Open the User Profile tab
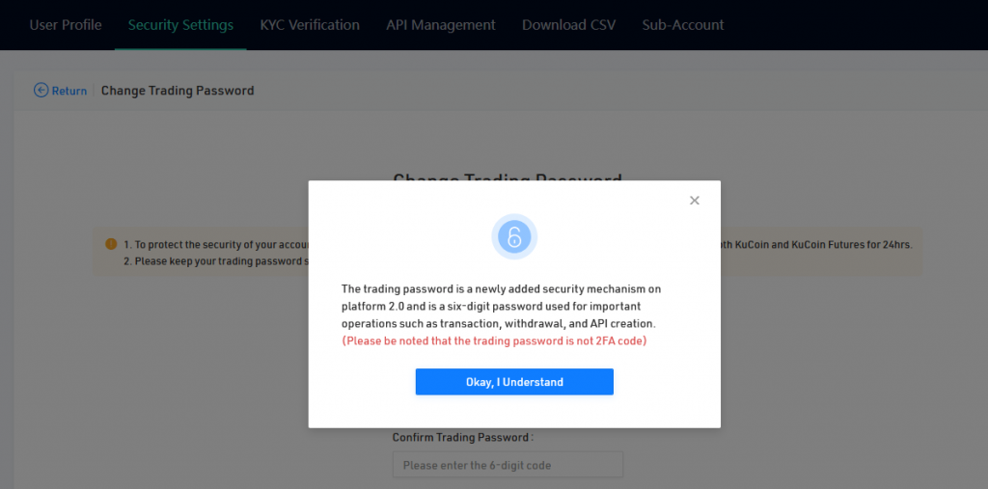The image size is (988, 489). 66,25
